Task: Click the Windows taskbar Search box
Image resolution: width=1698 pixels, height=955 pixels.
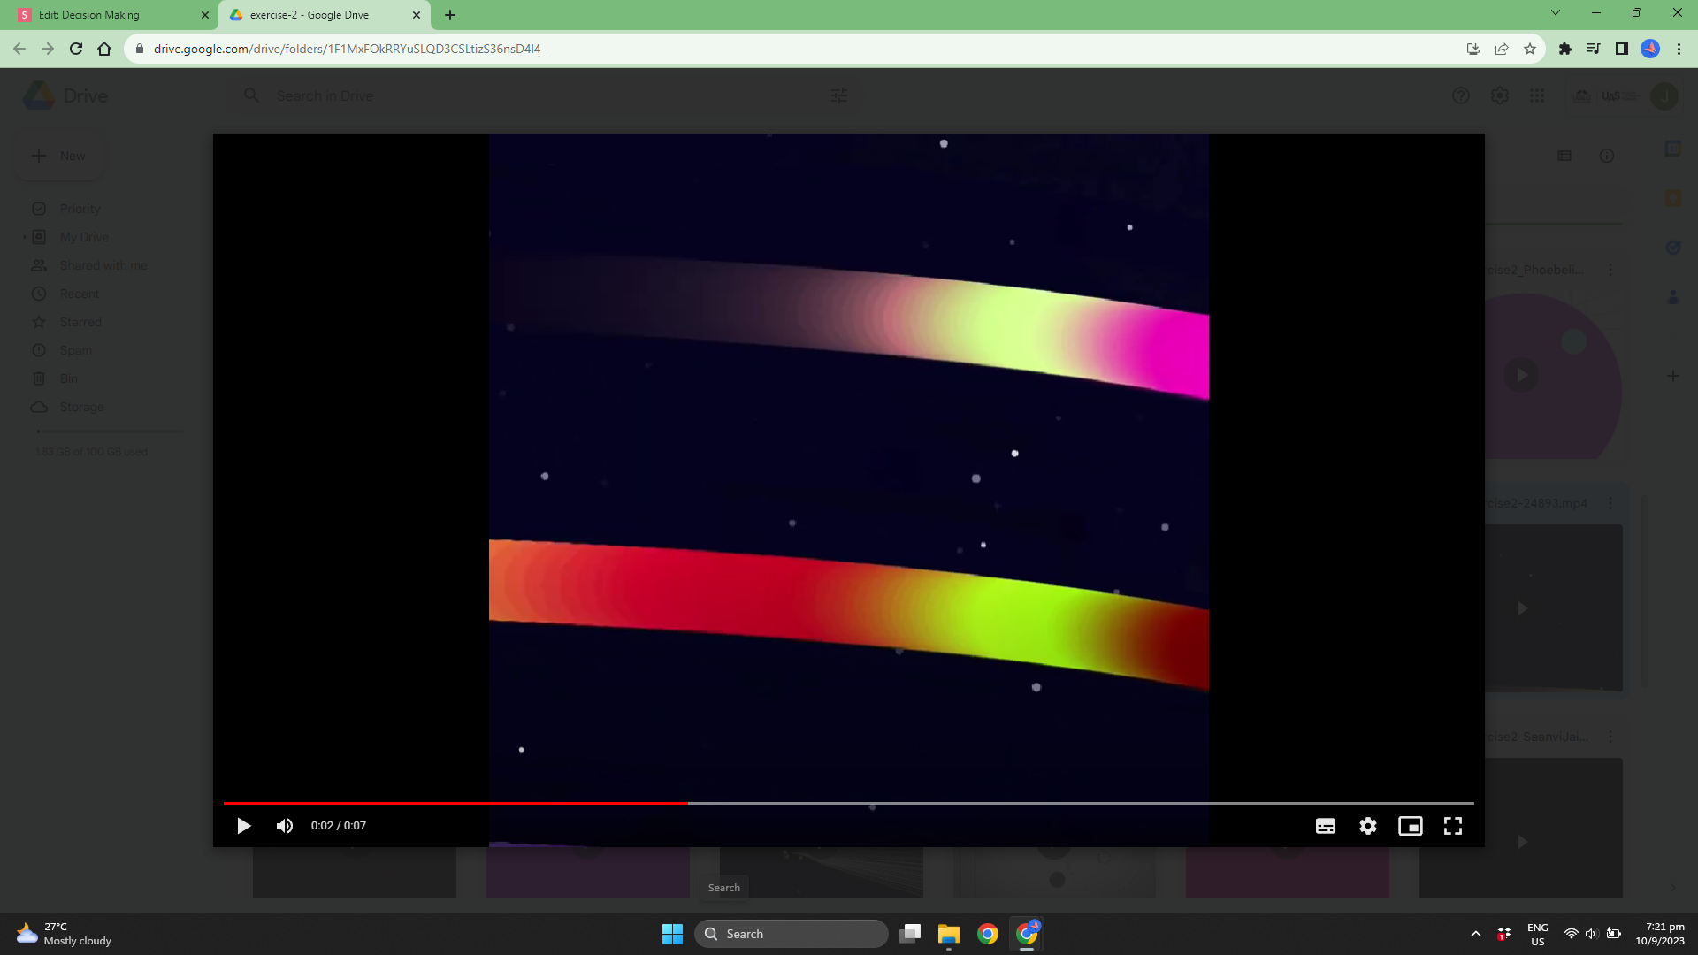Action: (792, 934)
